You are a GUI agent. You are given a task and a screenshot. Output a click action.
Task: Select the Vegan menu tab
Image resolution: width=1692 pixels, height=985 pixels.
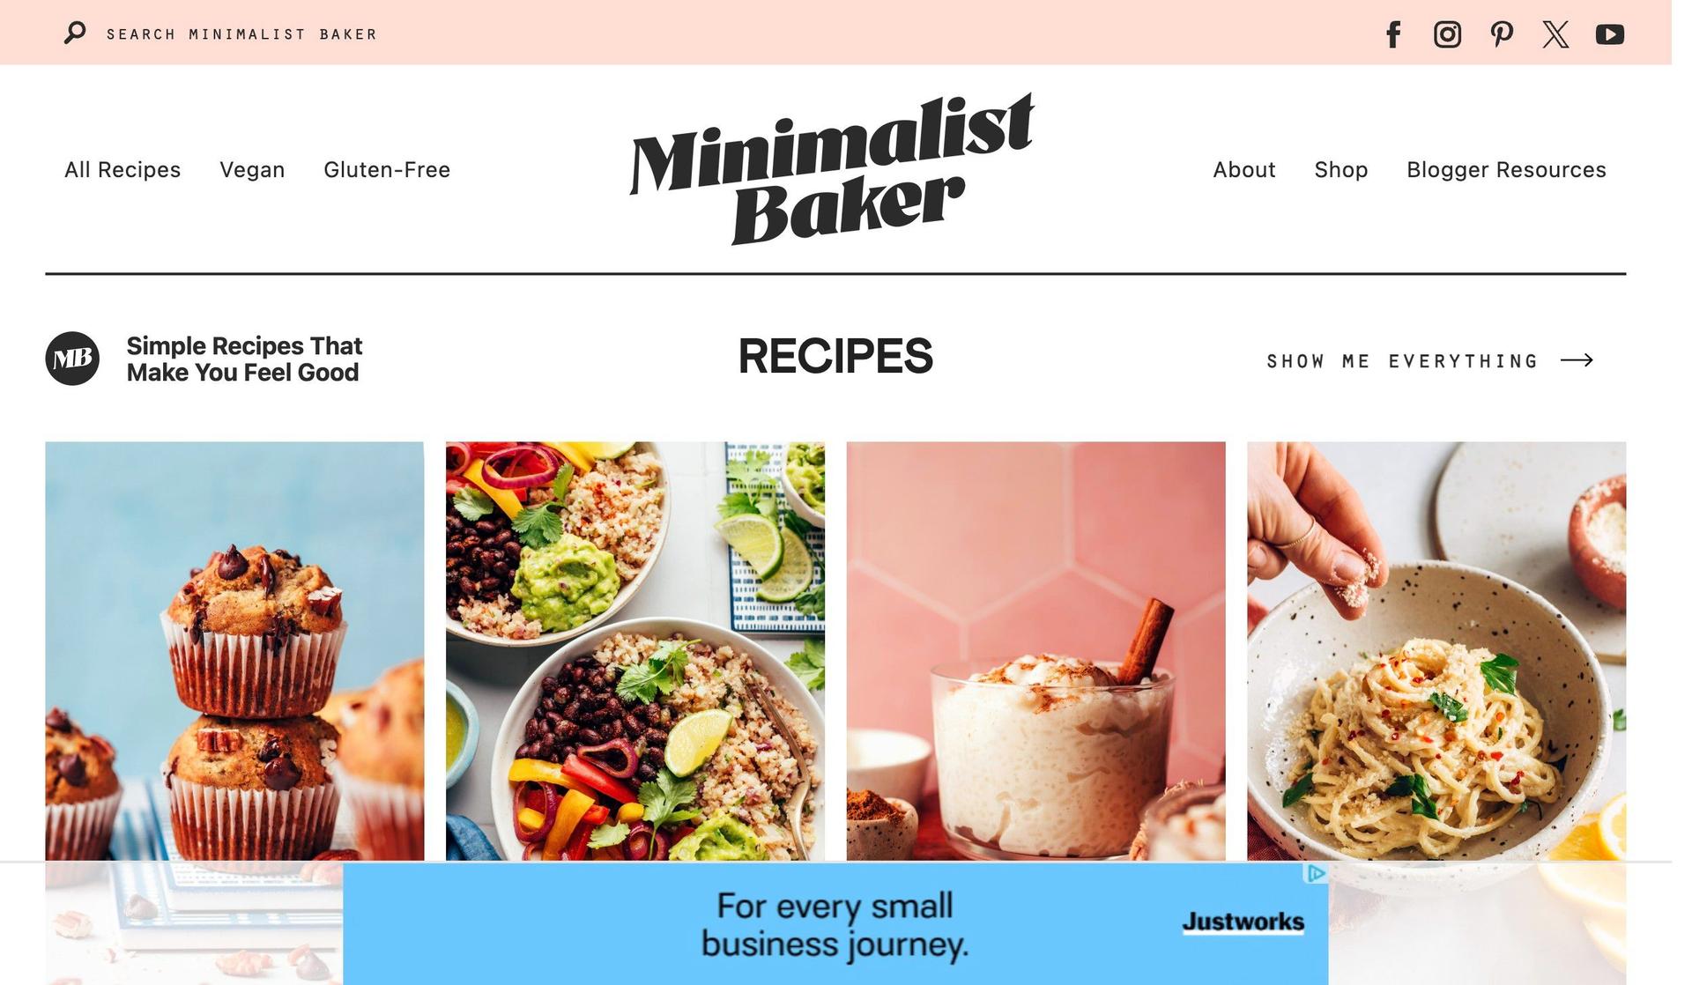point(252,169)
